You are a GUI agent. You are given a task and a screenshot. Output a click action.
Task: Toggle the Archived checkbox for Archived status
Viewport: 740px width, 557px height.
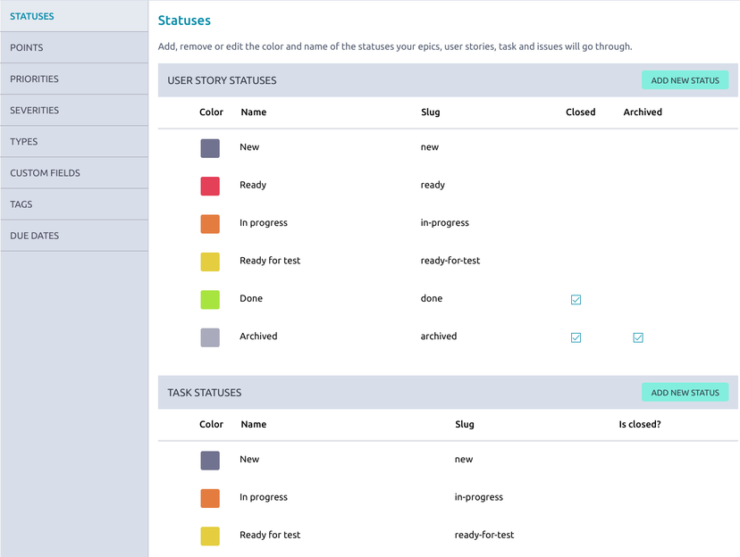638,337
